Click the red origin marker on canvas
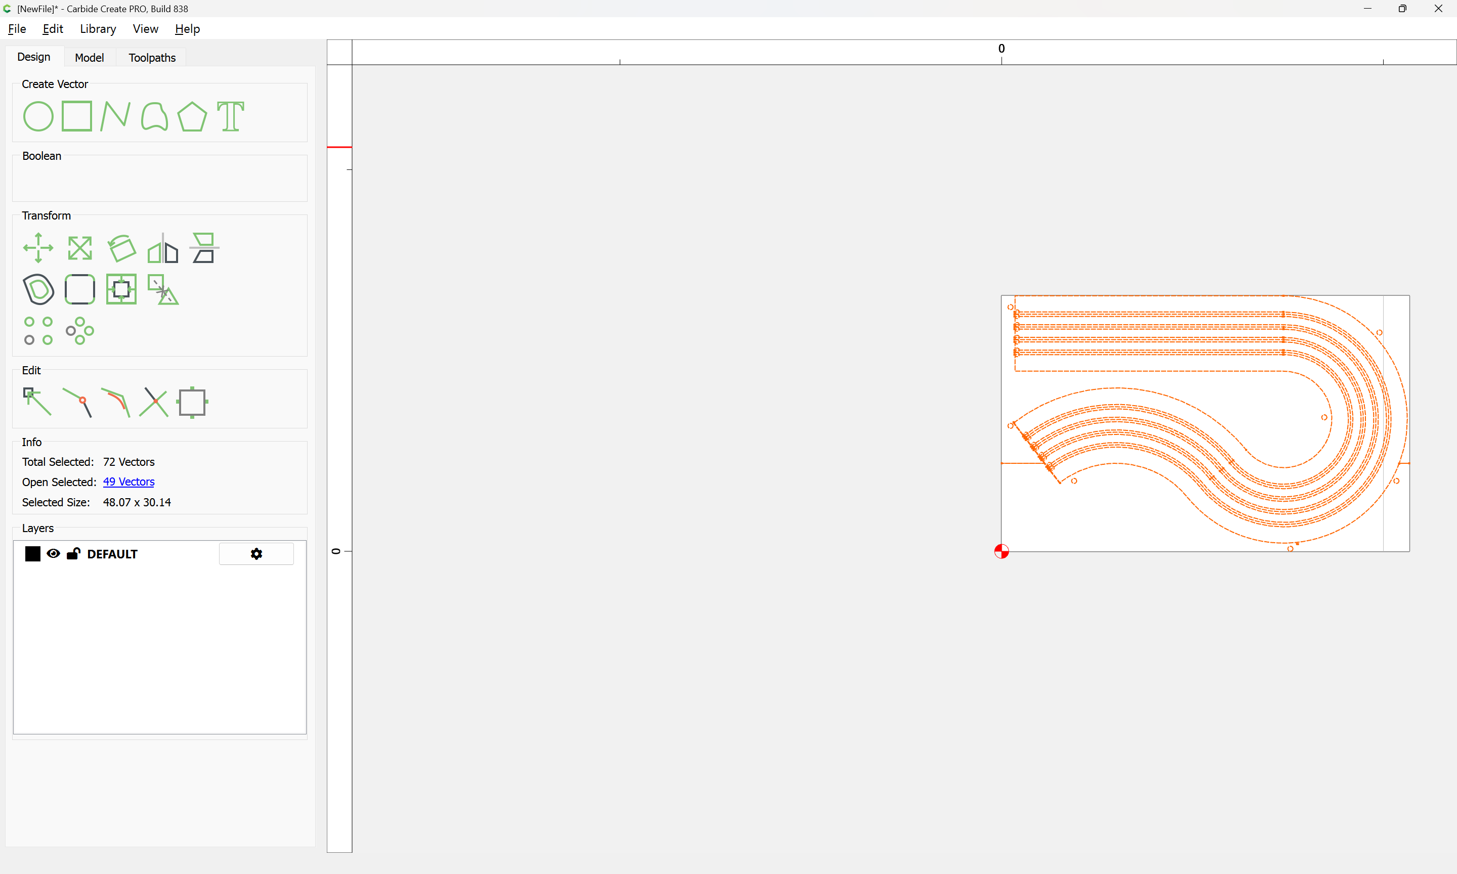The image size is (1457, 874). tap(1001, 551)
